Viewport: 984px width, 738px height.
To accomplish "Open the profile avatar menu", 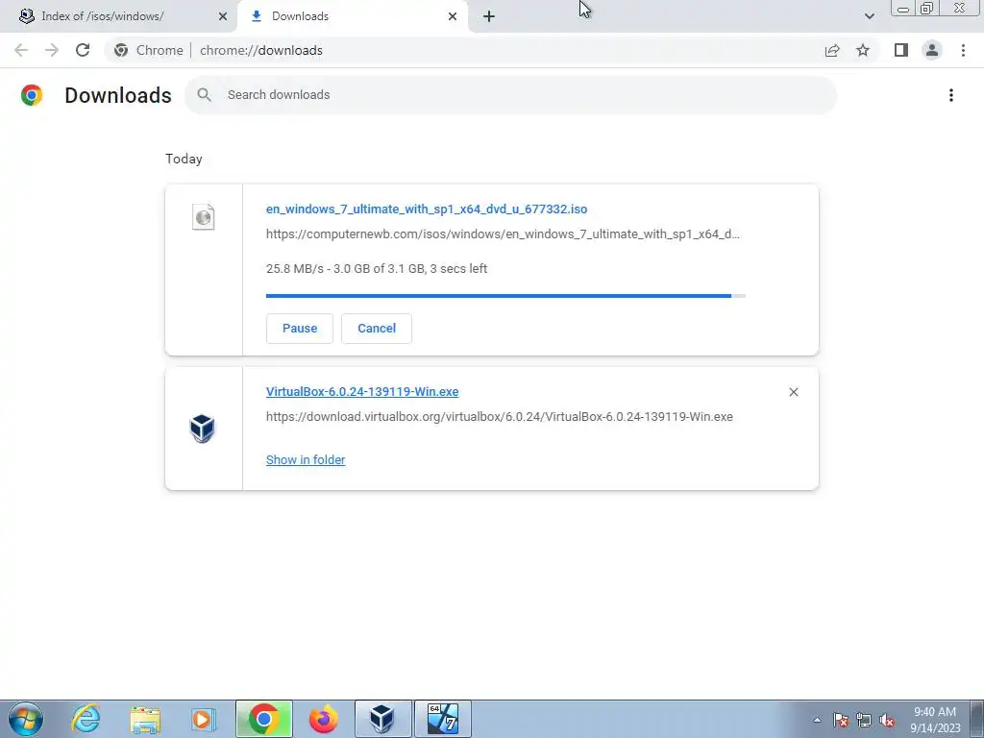I will 932,50.
